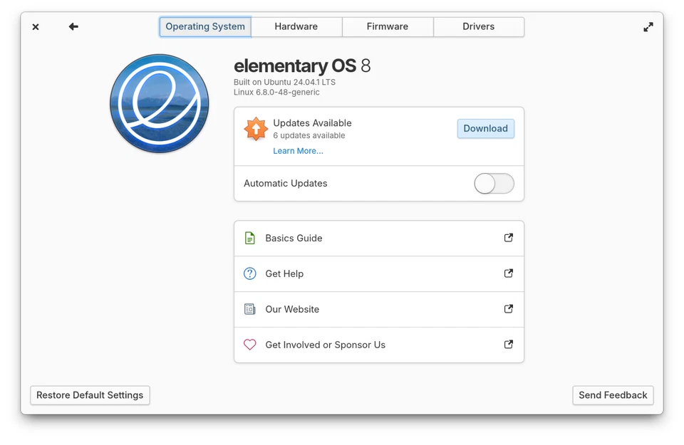Select the Drivers tab
684x445 pixels.
[x=478, y=26]
